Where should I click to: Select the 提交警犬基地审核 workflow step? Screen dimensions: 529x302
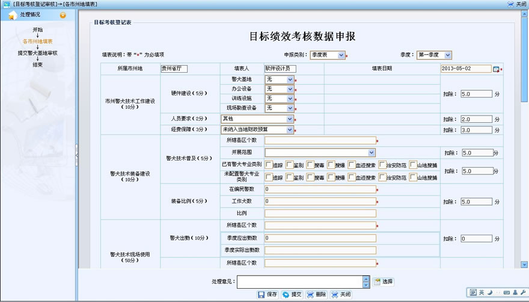click(37, 53)
